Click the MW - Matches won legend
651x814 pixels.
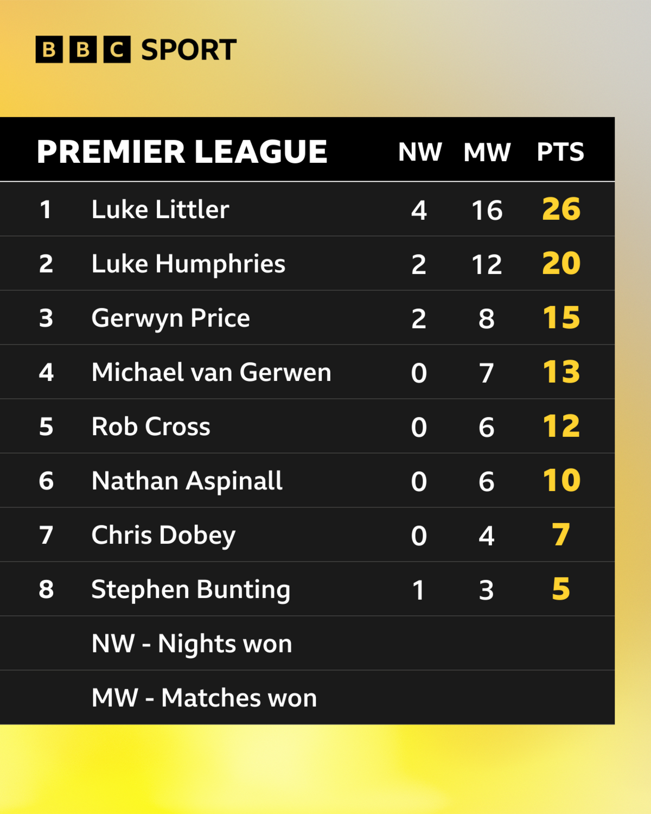point(204,698)
